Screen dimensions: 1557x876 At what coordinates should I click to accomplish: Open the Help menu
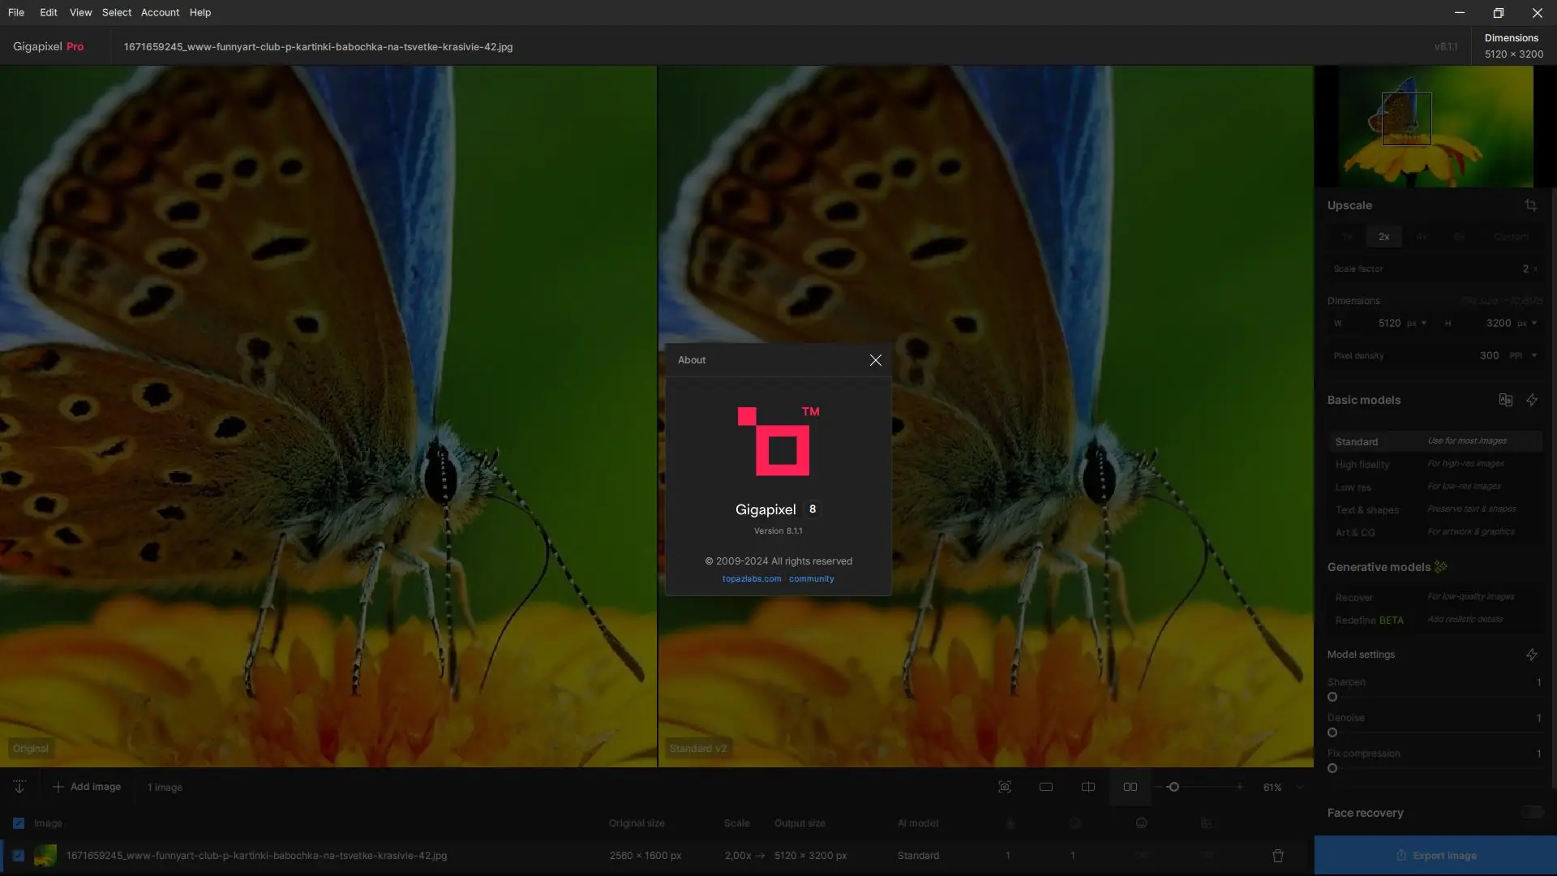(199, 12)
